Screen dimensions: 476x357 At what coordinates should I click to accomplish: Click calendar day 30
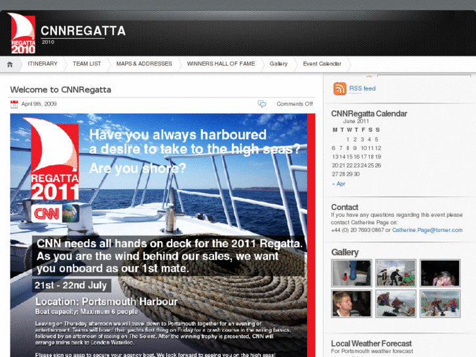tap(356, 174)
